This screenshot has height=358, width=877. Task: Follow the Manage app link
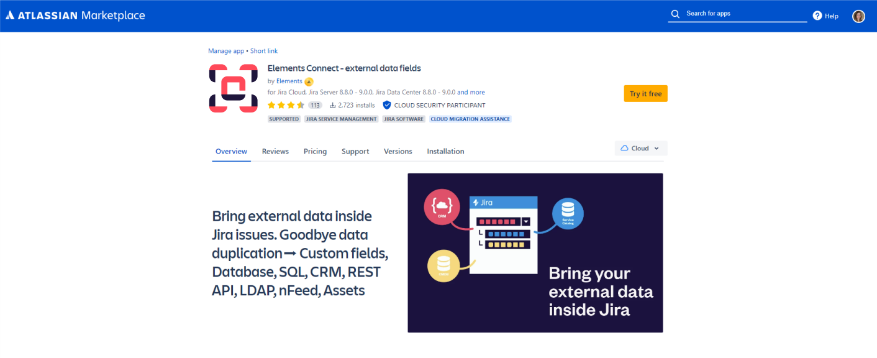(226, 51)
